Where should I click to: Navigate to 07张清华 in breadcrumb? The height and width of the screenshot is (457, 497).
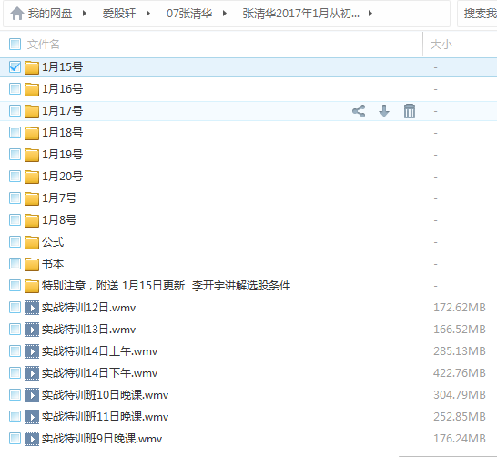[189, 14]
